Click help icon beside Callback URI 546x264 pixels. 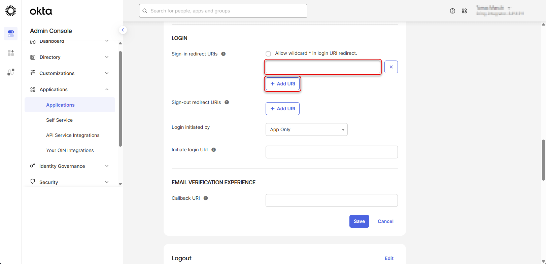(x=206, y=198)
